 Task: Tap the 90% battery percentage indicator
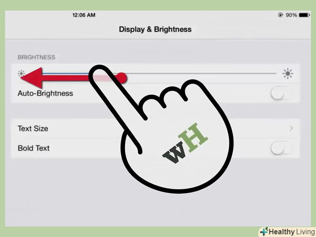[291, 15]
